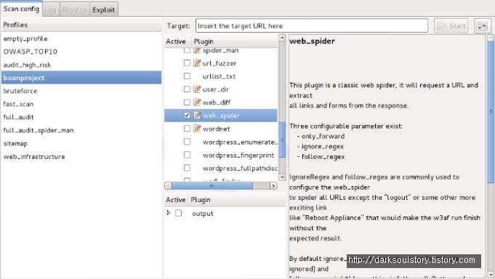This screenshot has width=495, height=279.
Task: Expand the output plugin tree
Action: [x=168, y=213]
